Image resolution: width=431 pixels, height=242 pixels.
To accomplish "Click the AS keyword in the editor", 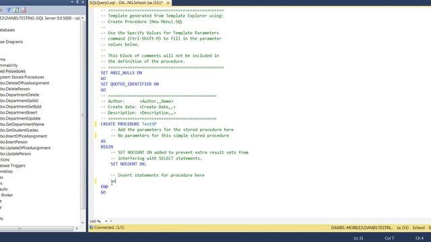I will 103,141.
